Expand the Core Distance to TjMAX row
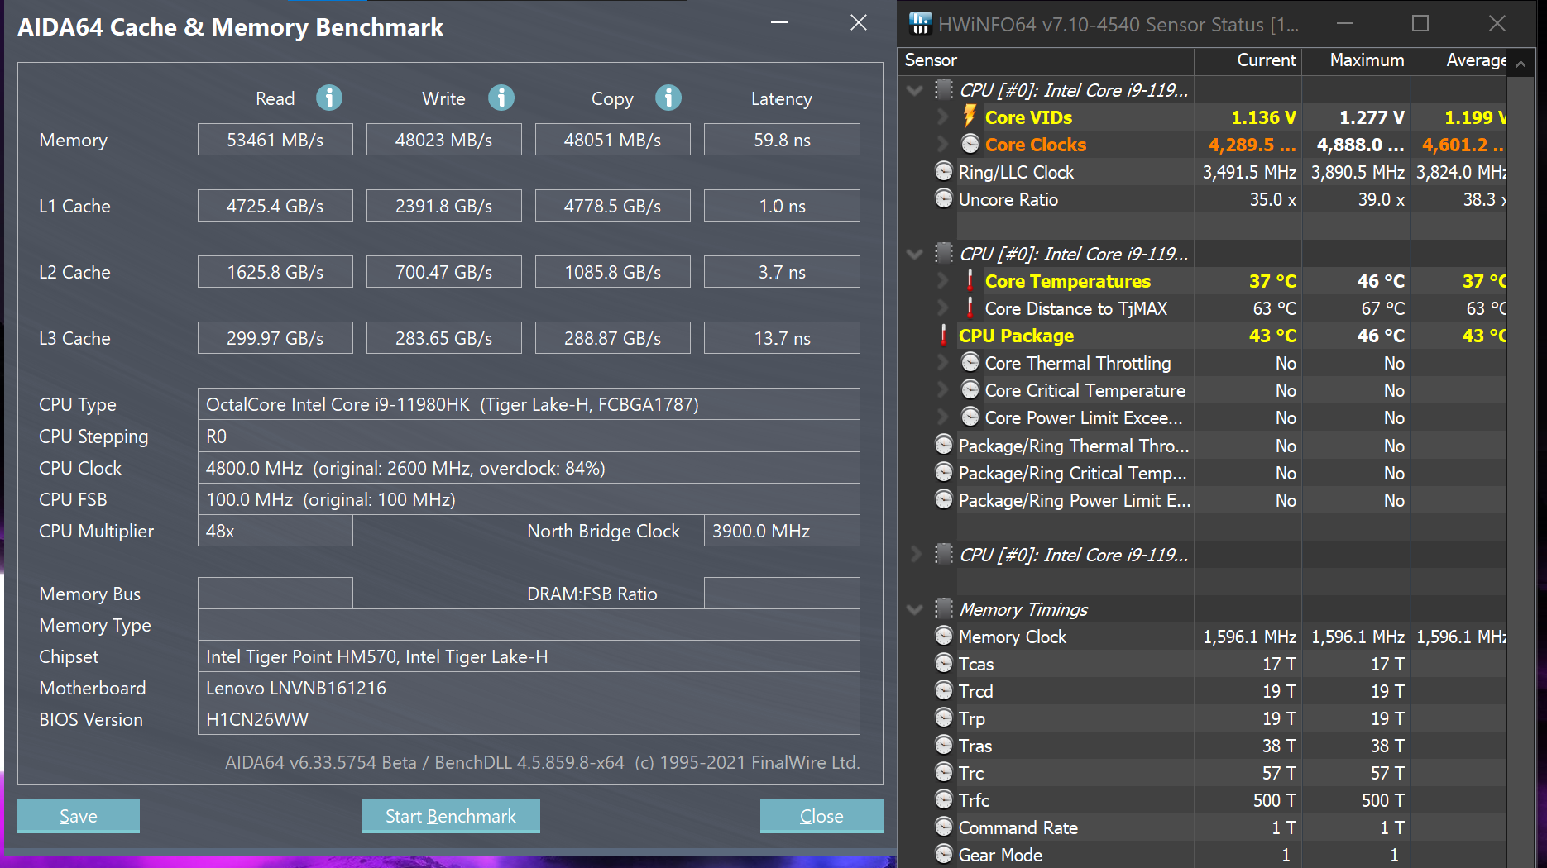 pyautogui.click(x=942, y=308)
